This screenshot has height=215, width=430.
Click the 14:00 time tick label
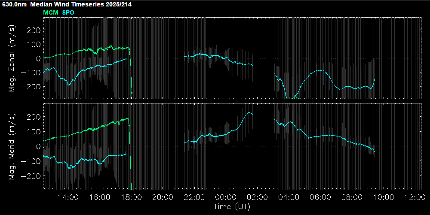(68, 197)
